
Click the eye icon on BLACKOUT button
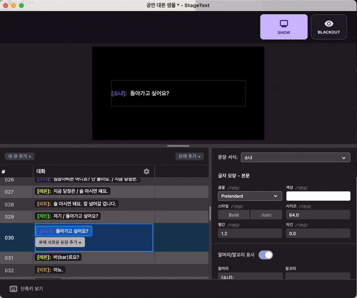click(329, 23)
